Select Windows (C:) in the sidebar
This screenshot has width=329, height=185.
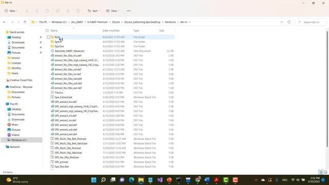click(19, 140)
